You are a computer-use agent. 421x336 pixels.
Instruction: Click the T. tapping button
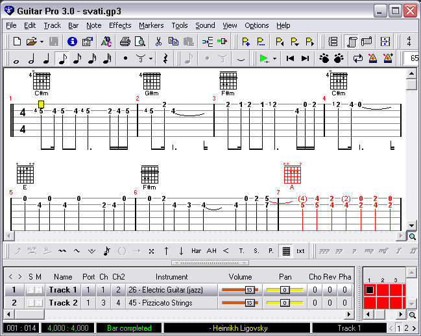pos(241,251)
